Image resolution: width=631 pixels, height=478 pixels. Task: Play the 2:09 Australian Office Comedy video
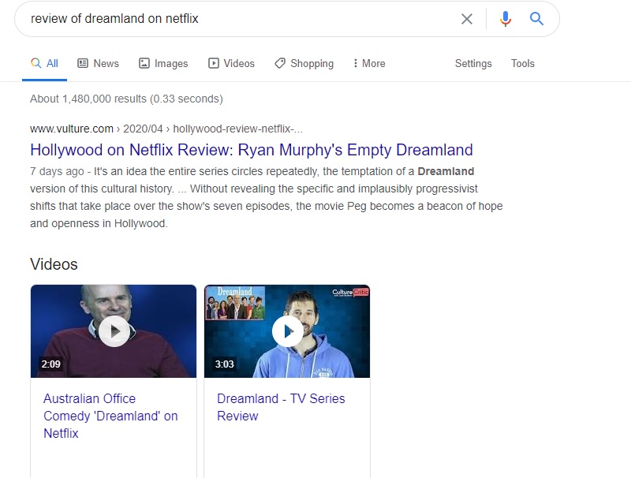coord(114,331)
